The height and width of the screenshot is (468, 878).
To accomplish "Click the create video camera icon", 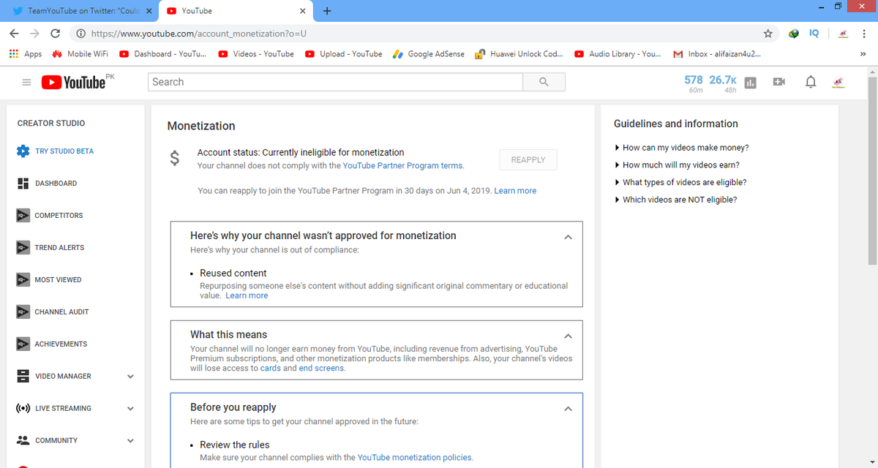I will [779, 82].
